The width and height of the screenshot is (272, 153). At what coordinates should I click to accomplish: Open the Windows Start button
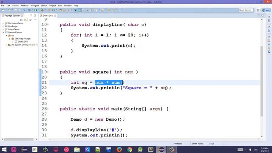4,150
